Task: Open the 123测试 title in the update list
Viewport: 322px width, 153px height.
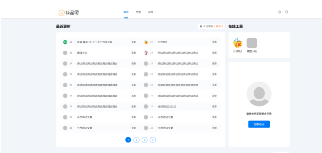Action: (162, 42)
